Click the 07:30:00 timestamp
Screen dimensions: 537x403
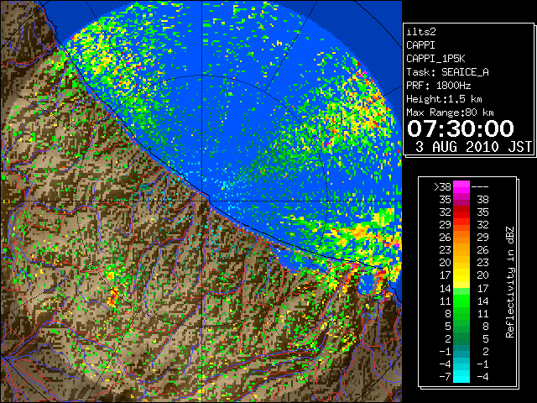[461, 128]
